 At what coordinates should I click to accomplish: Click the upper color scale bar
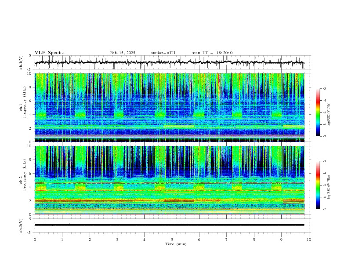[x=318, y=113]
